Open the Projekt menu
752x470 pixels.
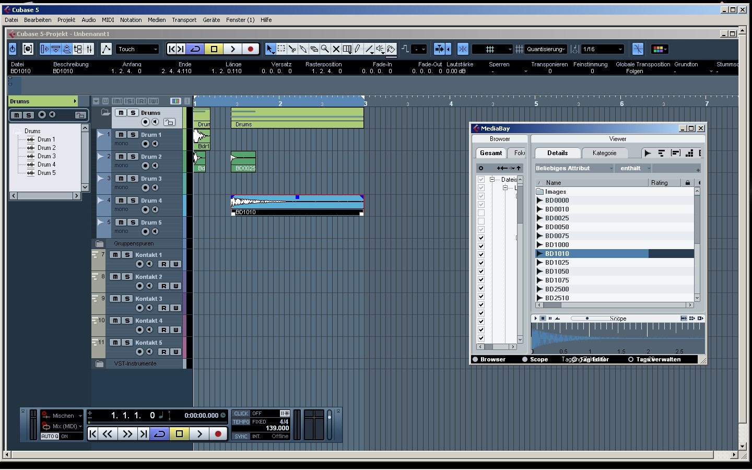coord(66,20)
